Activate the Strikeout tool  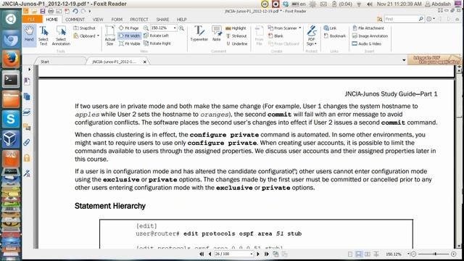(236, 36)
